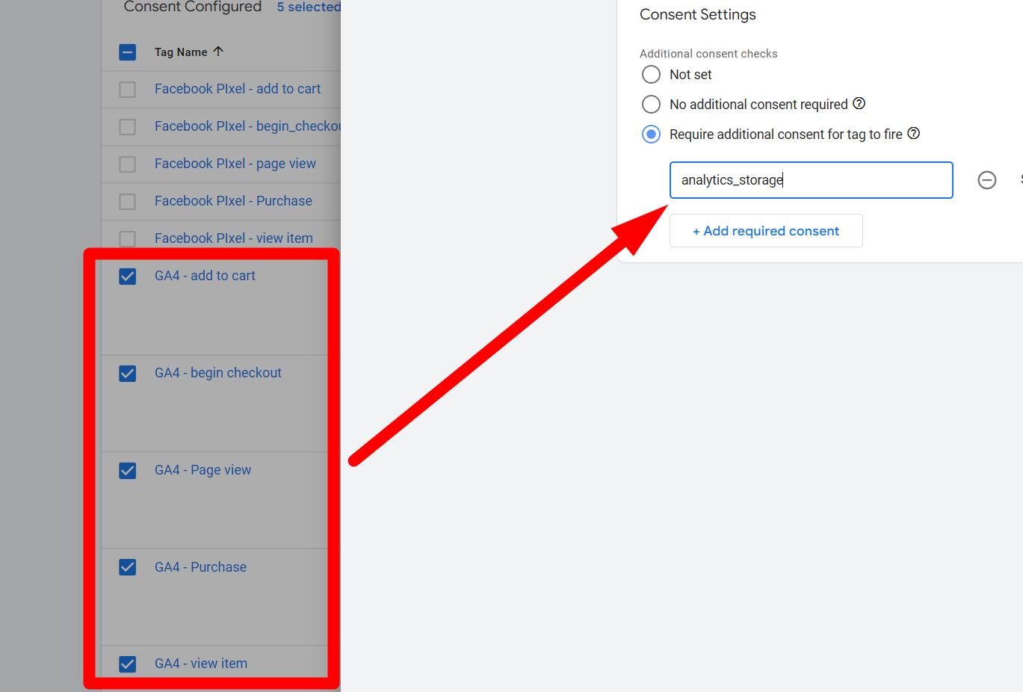Click the analytics_storage consent input field
The height and width of the screenshot is (692, 1023).
point(811,180)
